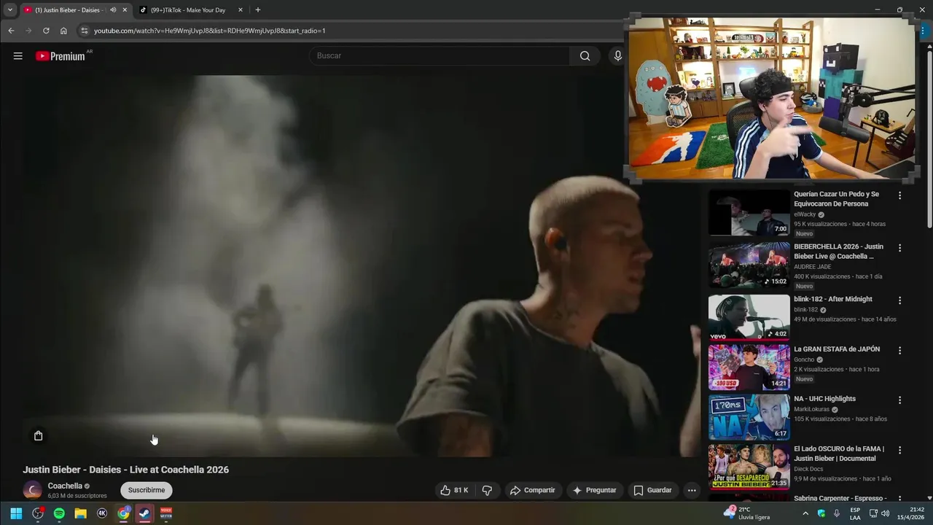
Task: Open File Explorer from the taskbar
Action: pos(80,513)
